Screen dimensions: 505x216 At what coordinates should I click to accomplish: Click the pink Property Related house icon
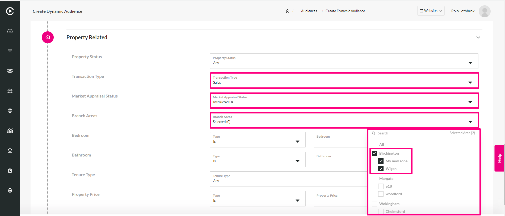tap(48, 37)
